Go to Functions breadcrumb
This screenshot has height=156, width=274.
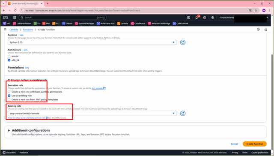tap(28, 29)
